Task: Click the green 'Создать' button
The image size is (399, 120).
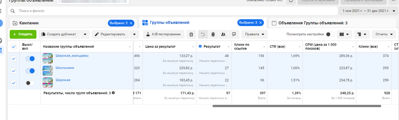Action: [x=23, y=34]
